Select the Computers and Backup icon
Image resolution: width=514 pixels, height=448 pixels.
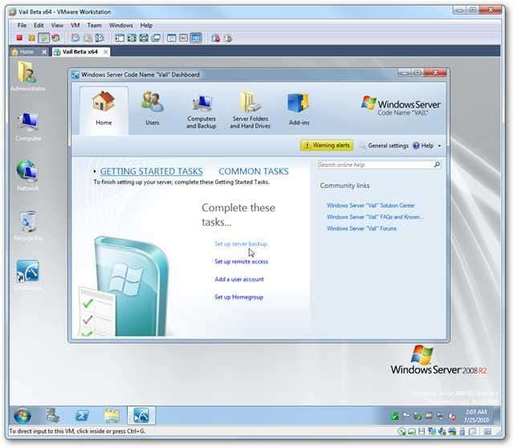coord(202,110)
